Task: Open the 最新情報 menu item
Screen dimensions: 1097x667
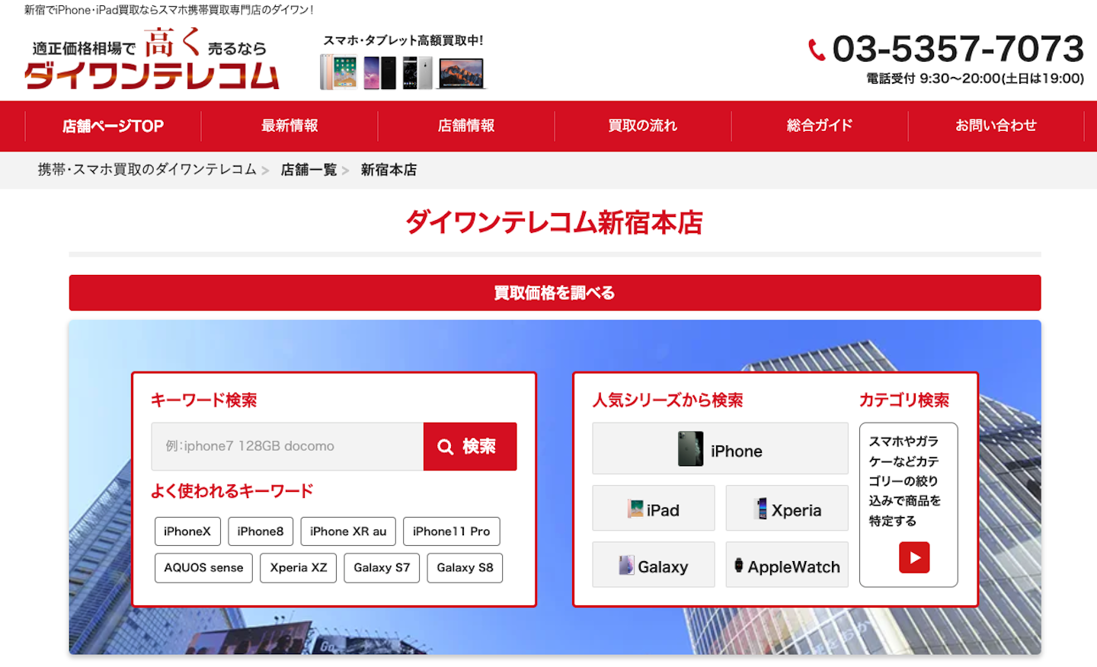Action: coord(289,126)
